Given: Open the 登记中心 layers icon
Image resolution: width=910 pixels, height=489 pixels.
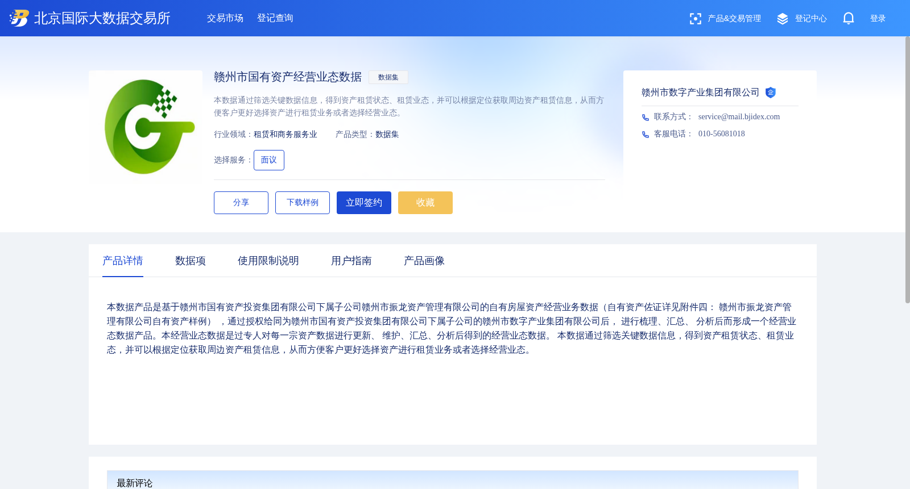Looking at the screenshot, I should tap(783, 19).
